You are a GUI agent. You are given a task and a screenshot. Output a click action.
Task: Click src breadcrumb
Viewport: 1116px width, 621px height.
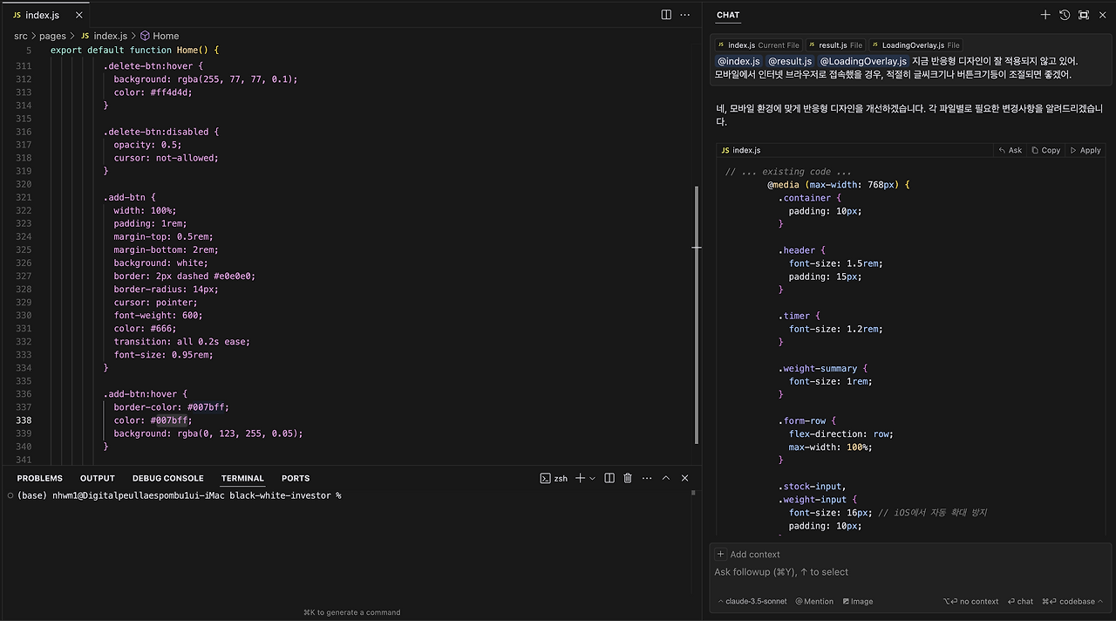coord(21,36)
